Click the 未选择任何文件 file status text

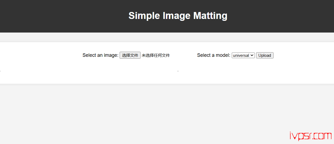[x=156, y=55]
